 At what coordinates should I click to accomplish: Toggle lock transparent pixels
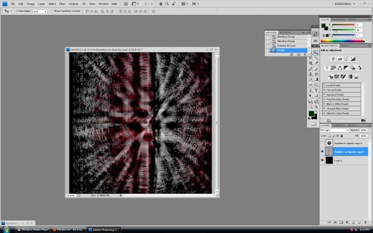point(329,135)
